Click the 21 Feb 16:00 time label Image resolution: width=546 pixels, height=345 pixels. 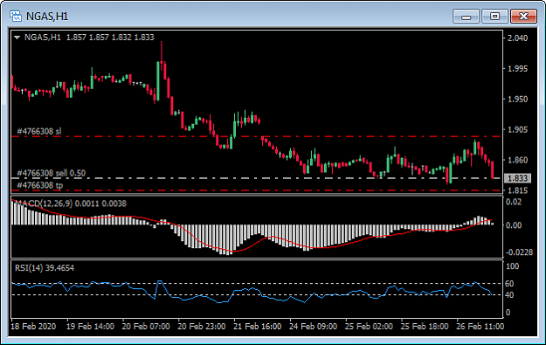258,327
